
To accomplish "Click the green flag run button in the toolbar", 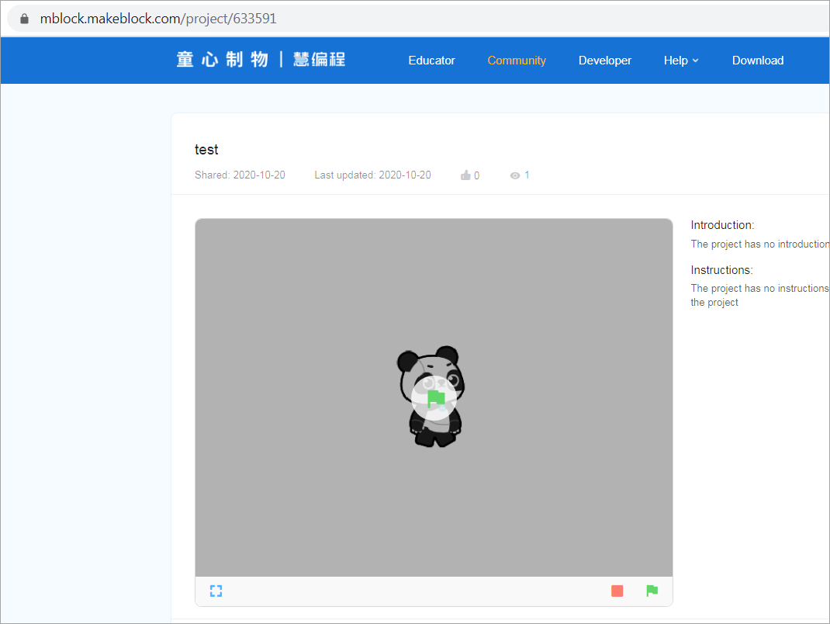I will [x=652, y=591].
